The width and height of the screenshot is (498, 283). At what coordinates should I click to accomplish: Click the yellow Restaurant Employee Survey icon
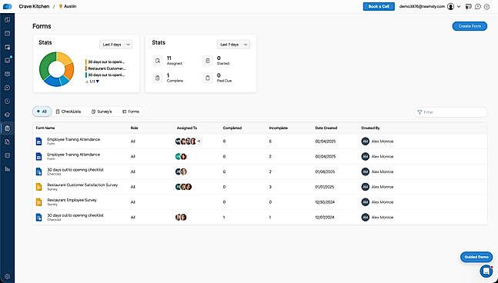pos(38,201)
